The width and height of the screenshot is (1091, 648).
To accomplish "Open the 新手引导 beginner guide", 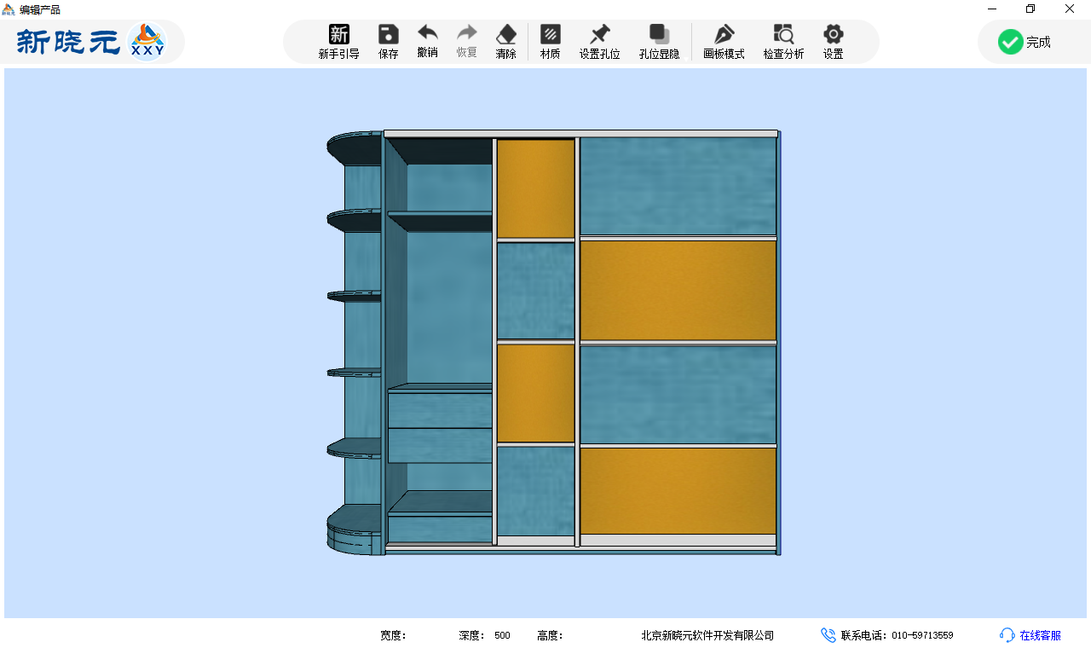I will click(x=338, y=41).
